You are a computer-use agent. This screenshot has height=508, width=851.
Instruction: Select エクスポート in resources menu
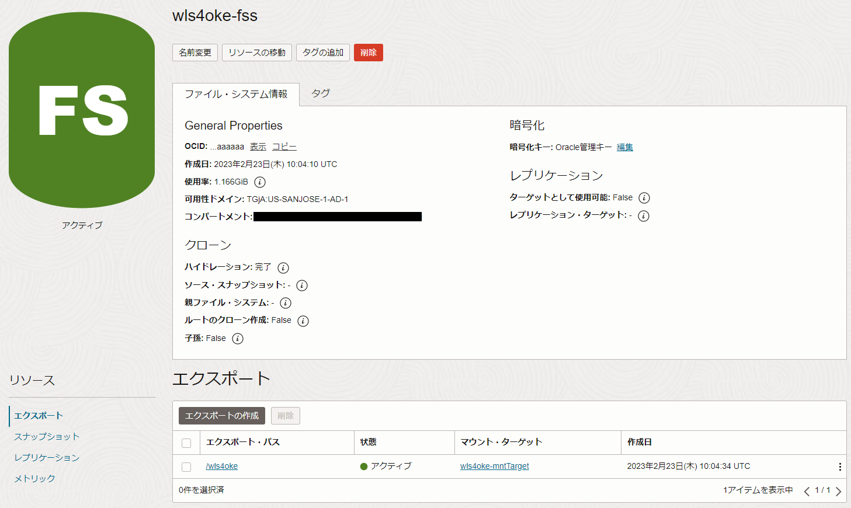pos(39,416)
